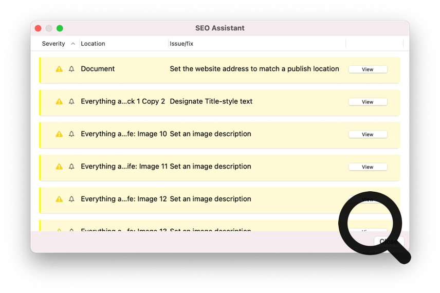Open View for the Image 11 description issue
Screen dimensions: 440x293
(368, 167)
